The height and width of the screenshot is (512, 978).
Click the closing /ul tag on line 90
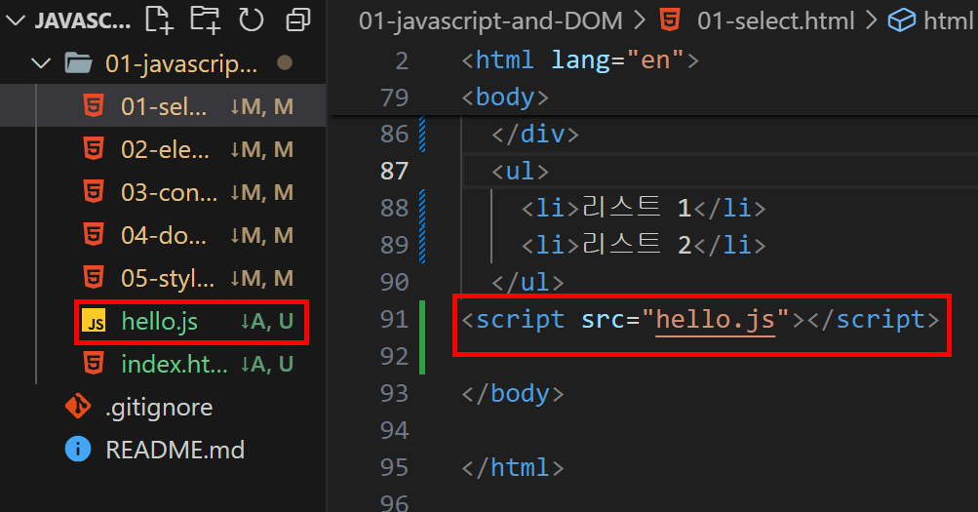pos(528,283)
